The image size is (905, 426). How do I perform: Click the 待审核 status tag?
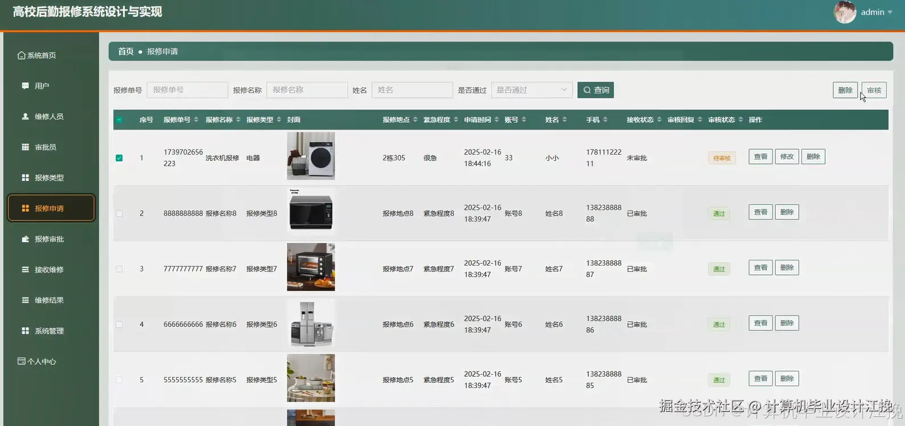(x=722, y=158)
